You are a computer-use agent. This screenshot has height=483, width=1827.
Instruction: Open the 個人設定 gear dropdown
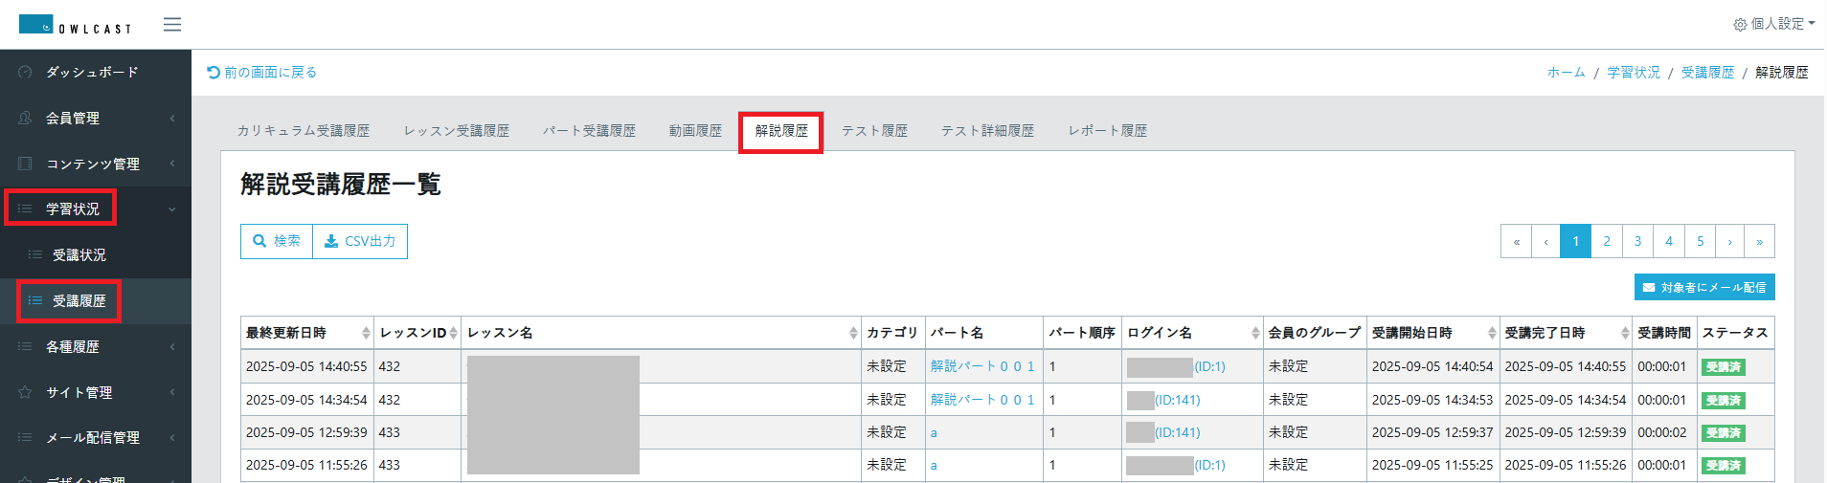coord(1772,24)
